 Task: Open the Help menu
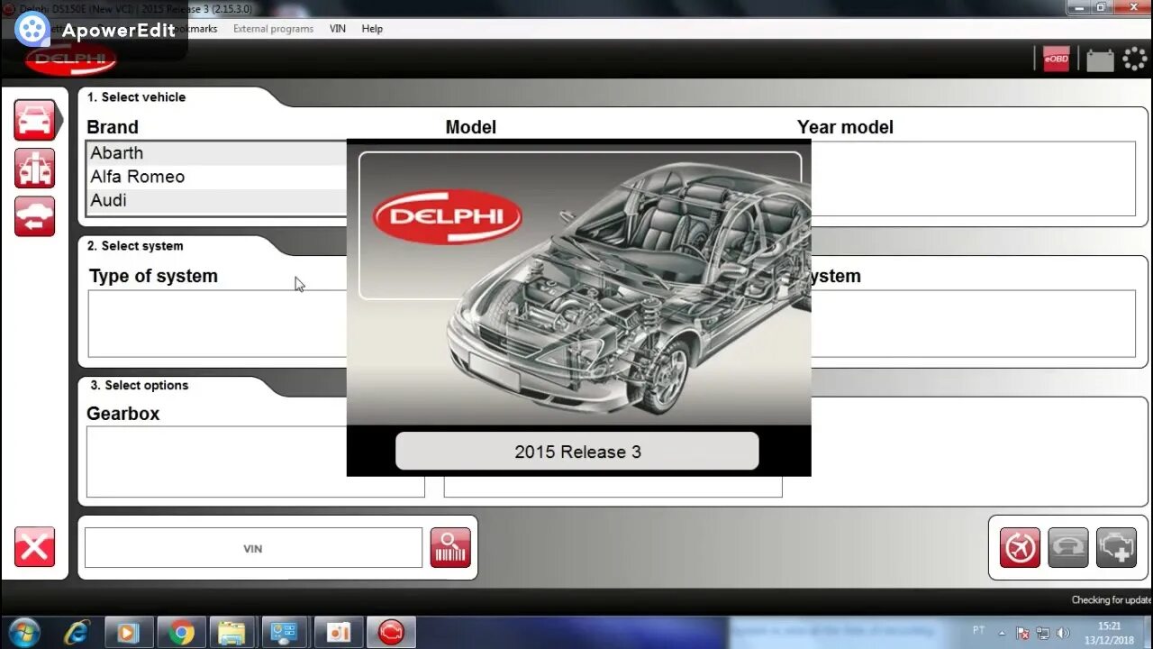point(372,29)
